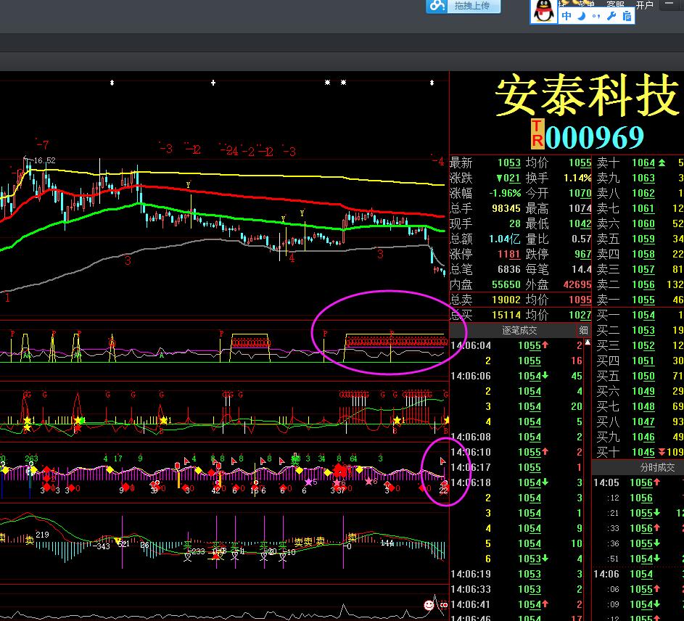Click the cloud upload icon beside 拖拽上传

click(437, 6)
